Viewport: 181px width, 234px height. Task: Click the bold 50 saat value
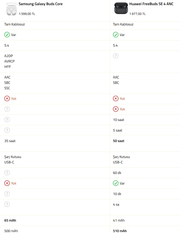tap(119, 141)
